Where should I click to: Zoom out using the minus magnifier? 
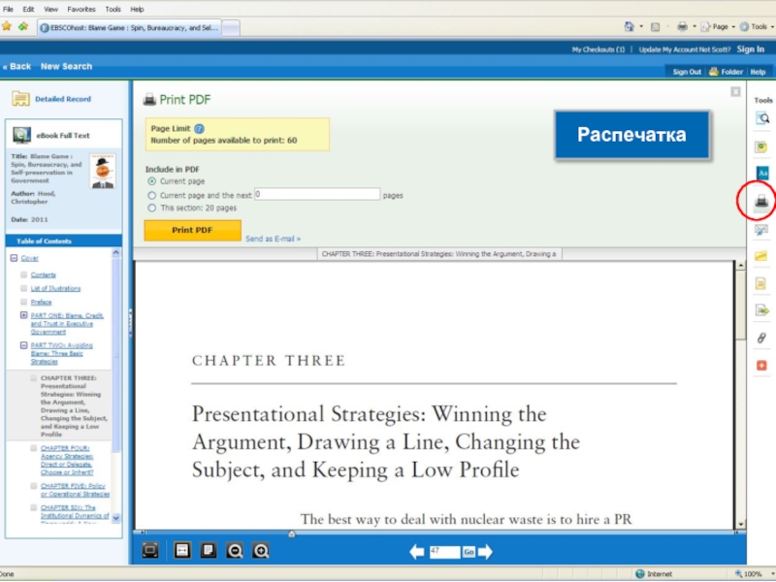coord(235,551)
